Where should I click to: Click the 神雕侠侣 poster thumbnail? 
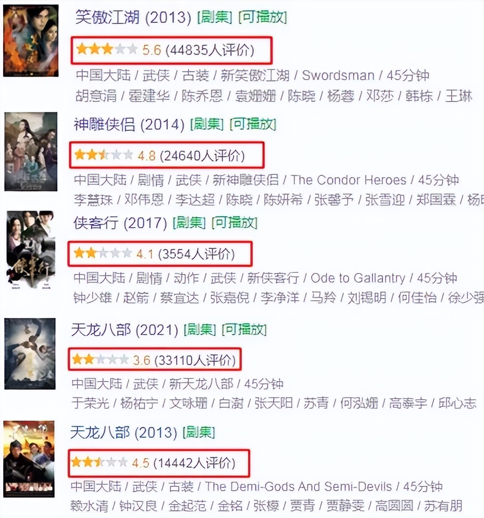[31, 152]
